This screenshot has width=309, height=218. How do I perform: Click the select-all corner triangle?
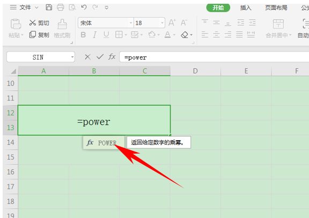pyautogui.click(x=13, y=71)
